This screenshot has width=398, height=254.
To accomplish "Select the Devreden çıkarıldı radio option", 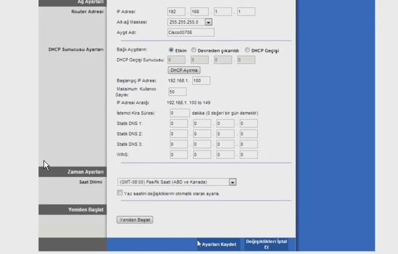I will (194, 50).
